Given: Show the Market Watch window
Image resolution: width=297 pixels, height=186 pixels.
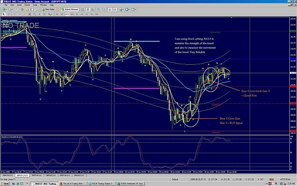Looking at the screenshot, I should pos(17,10).
